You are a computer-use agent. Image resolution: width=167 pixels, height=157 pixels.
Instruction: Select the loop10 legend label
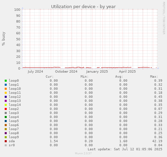15,89
